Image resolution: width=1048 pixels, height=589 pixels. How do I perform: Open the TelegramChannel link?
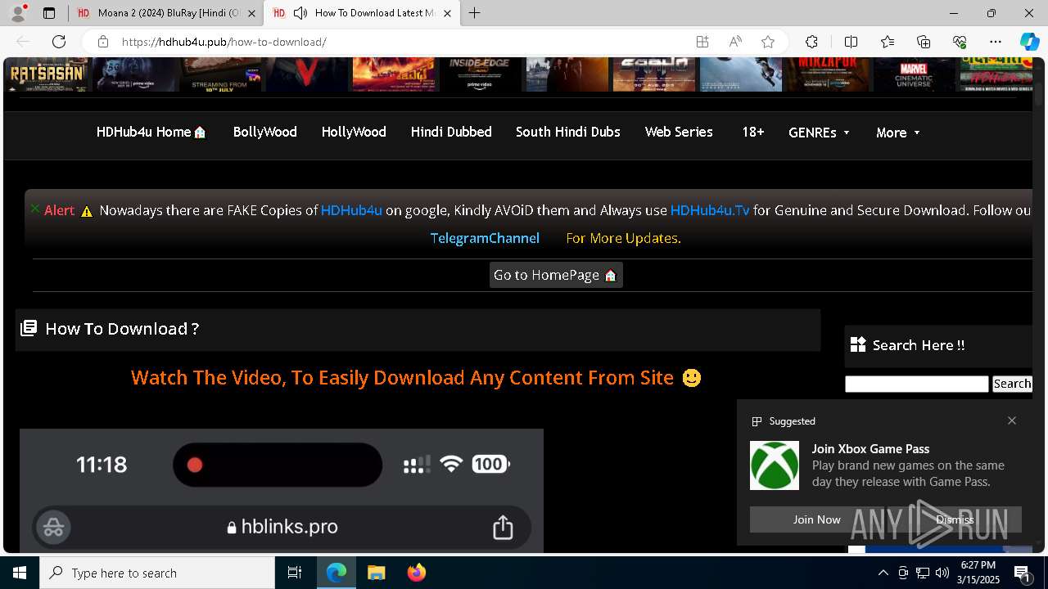point(485,238)
